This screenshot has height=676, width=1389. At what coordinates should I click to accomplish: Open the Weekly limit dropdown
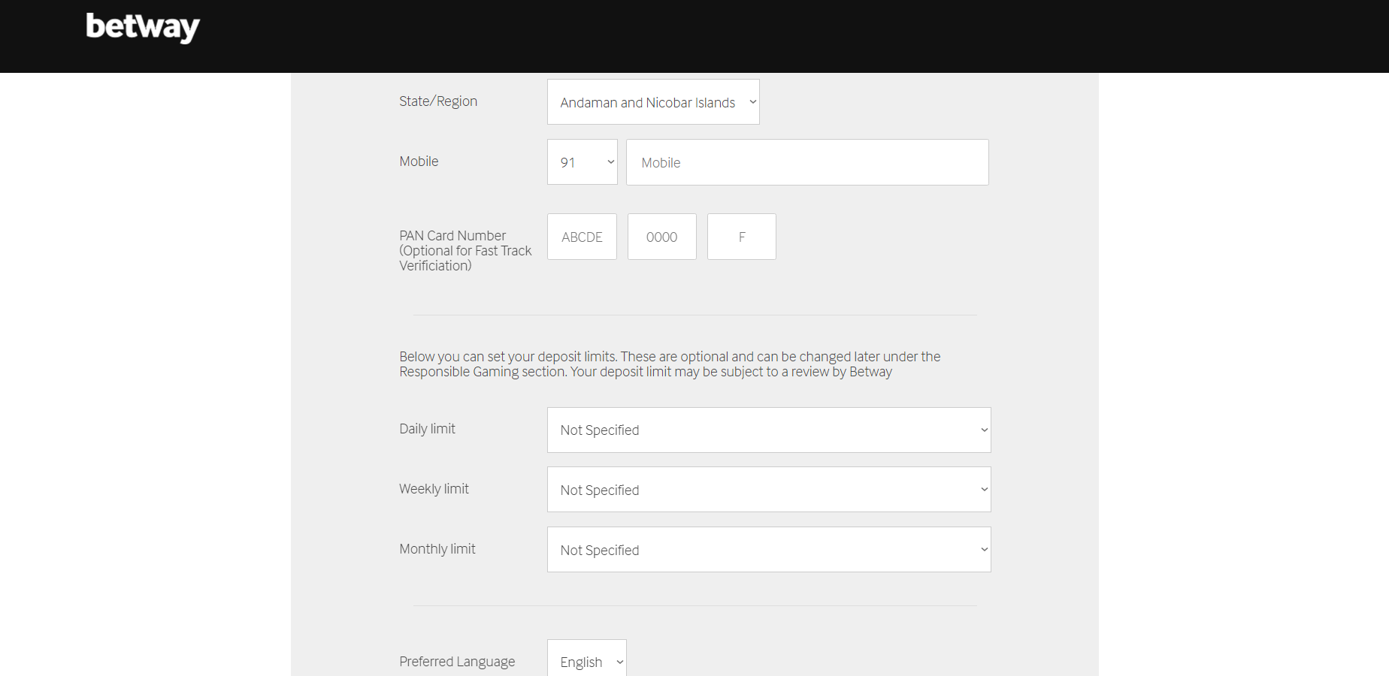pos(768,489)
